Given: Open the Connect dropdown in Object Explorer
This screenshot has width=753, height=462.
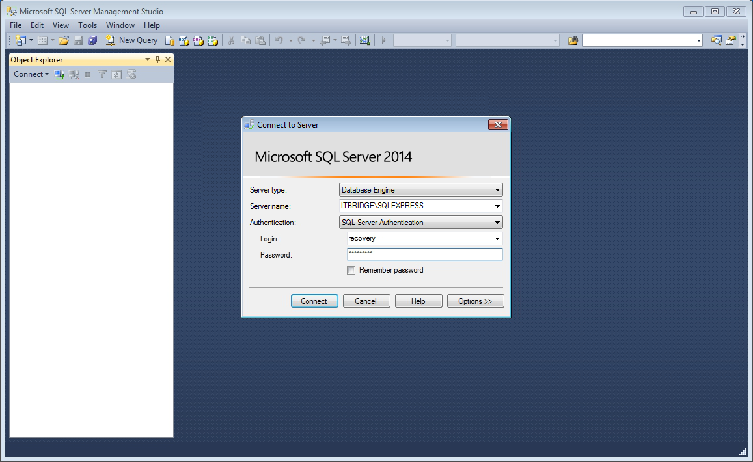Looking at the screenshot, I should (x=31, y=74).
